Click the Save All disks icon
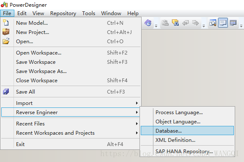The height and width of the screenshot is (162, 244). (6, 91)
